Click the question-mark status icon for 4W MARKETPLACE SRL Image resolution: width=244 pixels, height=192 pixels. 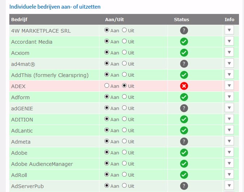184,30
